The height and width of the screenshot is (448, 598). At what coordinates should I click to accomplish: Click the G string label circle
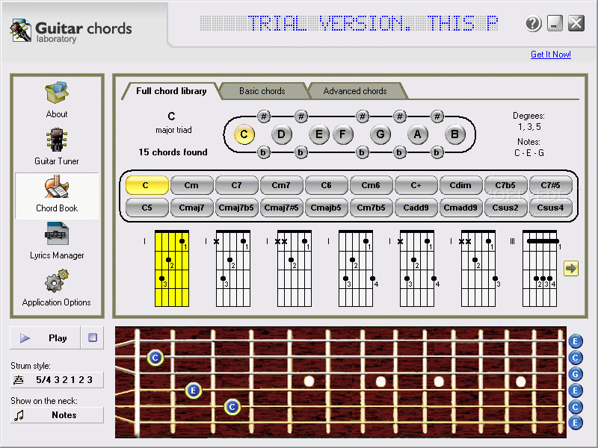click(576, 374)
